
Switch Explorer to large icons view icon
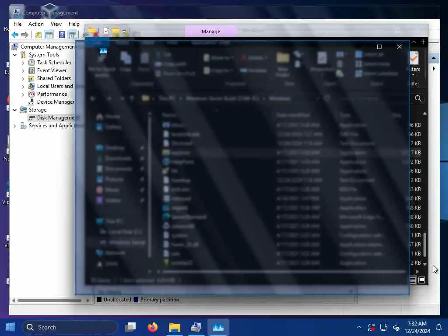click(x=422, y=280)
